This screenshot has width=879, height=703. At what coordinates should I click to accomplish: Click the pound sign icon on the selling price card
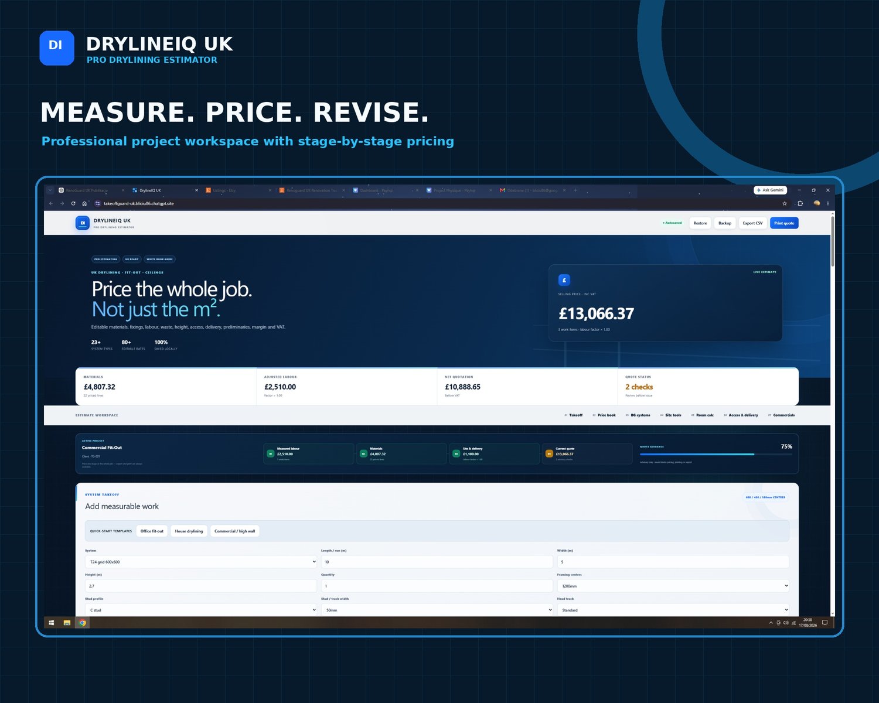pos(564,280)
